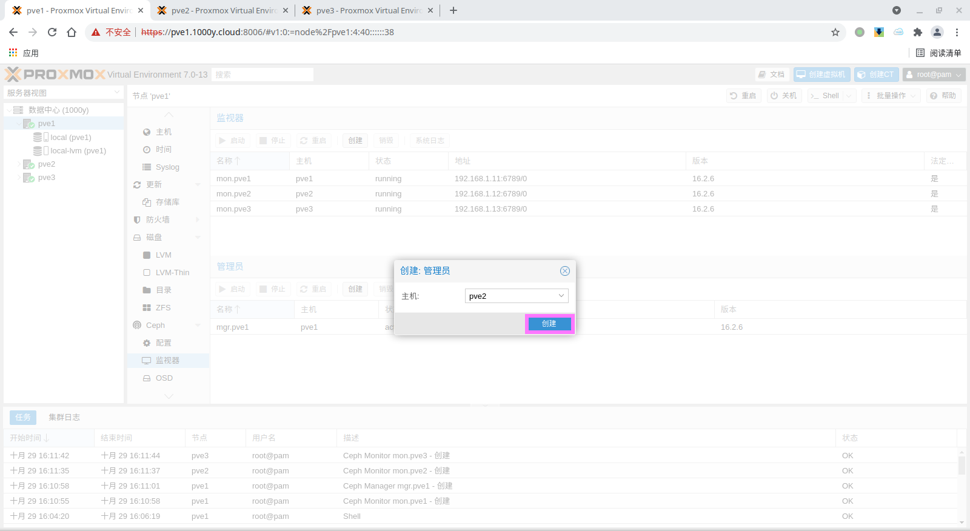Open Chrome three-dot menu
This screenshot has height=531, width=970.
point(957,32)
